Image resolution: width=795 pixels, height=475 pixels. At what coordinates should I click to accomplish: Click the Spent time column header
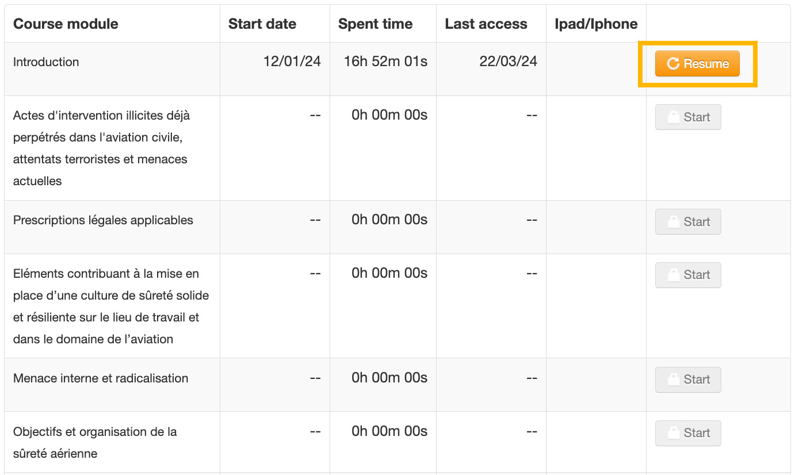(x=375, y=24)
